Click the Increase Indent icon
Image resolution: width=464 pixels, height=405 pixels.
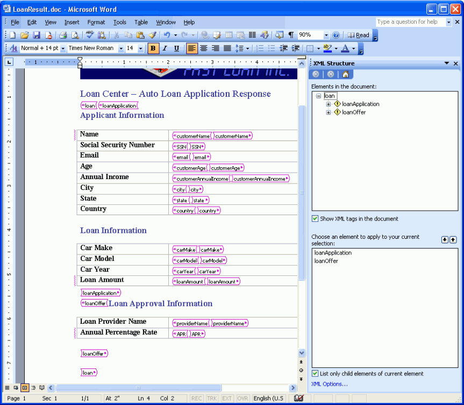point(295,48)
